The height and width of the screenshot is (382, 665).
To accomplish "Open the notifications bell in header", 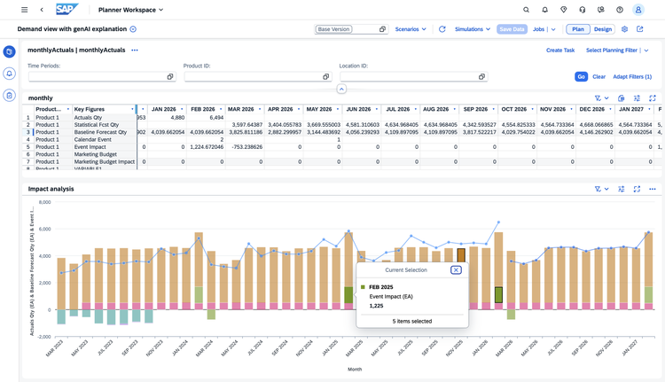I will pyautogui.click(x=544, y=10).
